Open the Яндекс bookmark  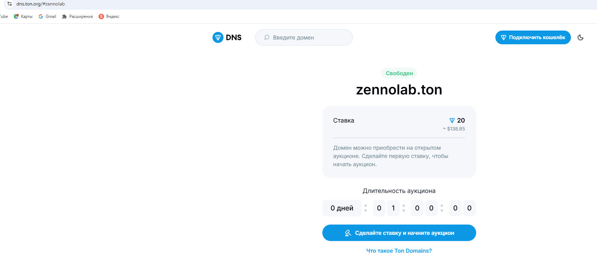109,16
